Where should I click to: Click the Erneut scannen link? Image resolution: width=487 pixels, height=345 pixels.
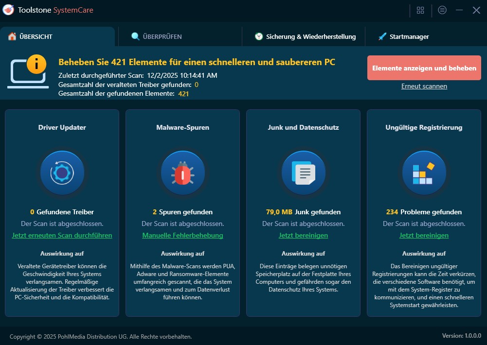[x=424, y=86]
